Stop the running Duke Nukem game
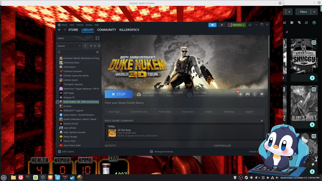Screen dimensions: 322x181 [x=118, y=94]
